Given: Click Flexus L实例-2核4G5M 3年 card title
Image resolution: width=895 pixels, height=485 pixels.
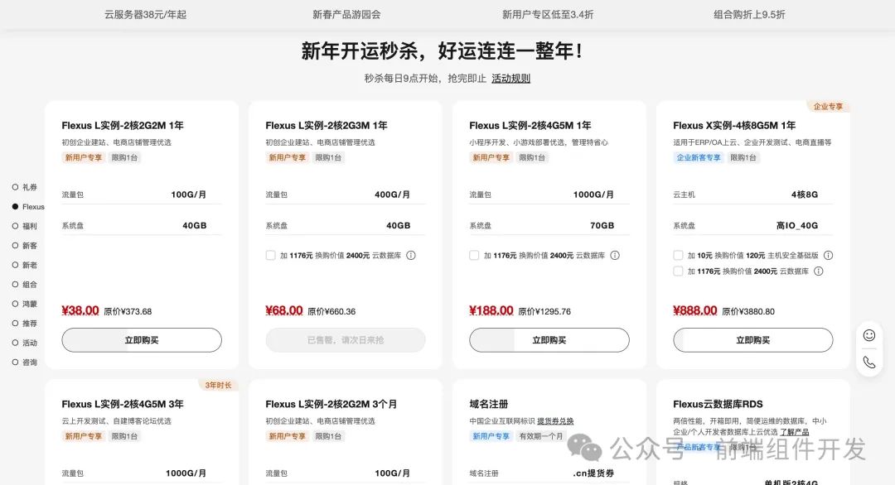Looking at the screenshot, I should tap(123, 404).
